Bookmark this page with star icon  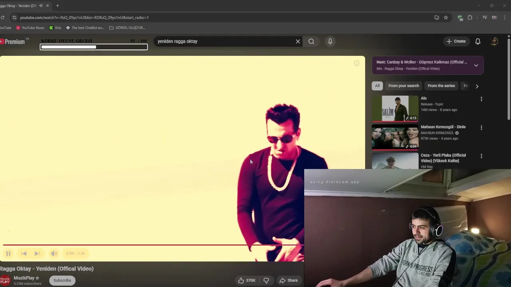[x=446, y=18]
